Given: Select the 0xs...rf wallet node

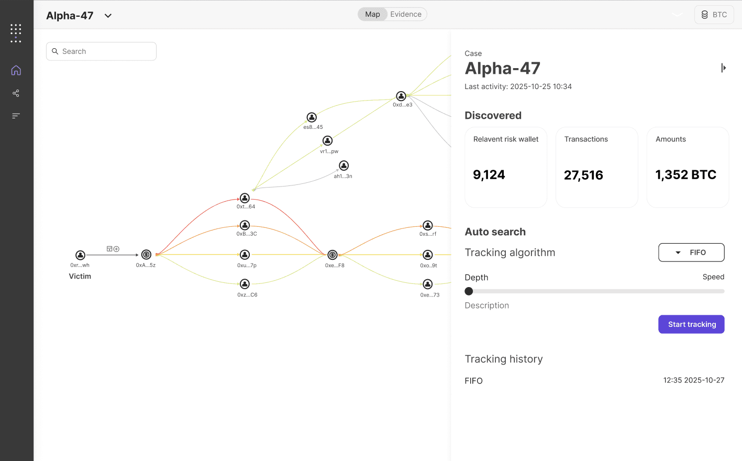Looking at the screenshot, I should coord(428,225).
